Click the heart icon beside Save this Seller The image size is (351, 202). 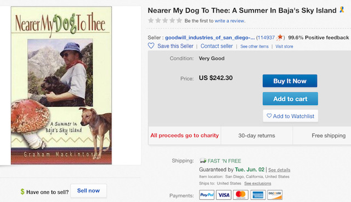[x=151, y=46]
